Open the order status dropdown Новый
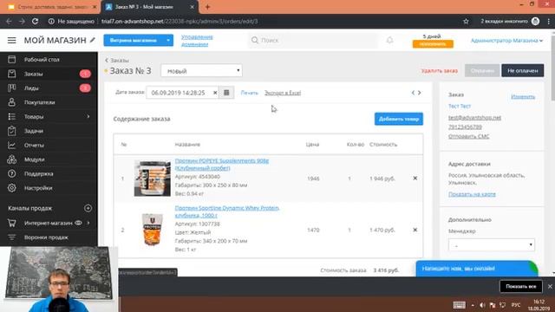Image resolution: width=555 pixels, height=312 pixels. [x=201, y=71]
